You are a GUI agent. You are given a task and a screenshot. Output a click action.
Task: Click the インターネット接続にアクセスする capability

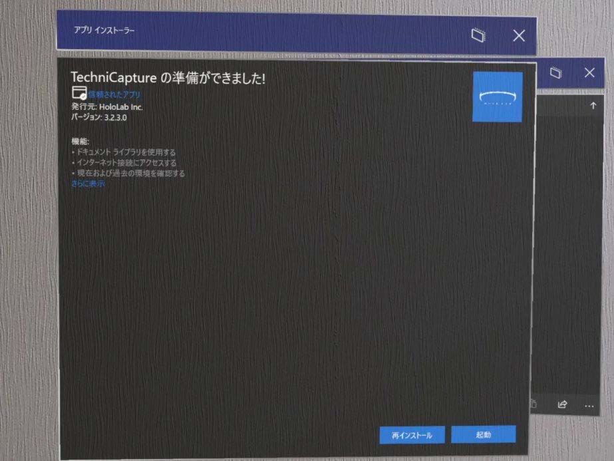tap(126, 162)
